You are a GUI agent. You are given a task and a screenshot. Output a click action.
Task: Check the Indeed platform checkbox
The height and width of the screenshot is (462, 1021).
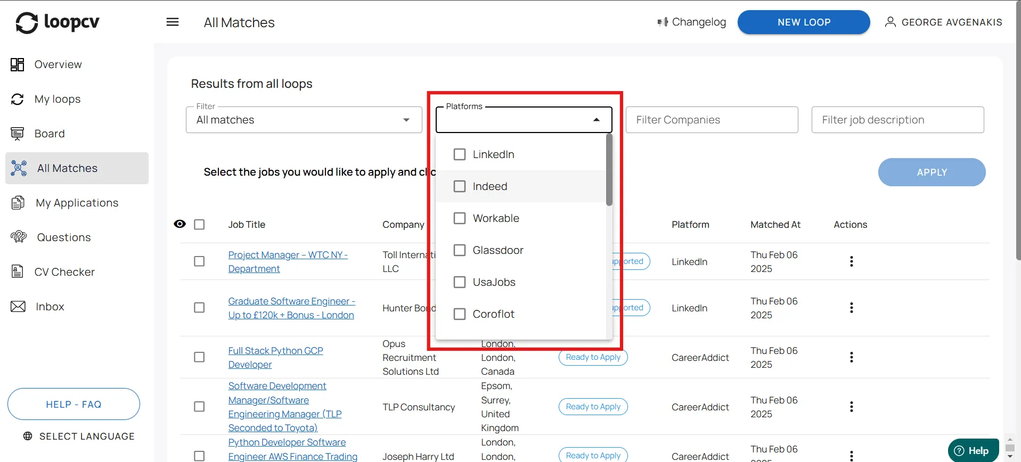[x=460, y=186]
